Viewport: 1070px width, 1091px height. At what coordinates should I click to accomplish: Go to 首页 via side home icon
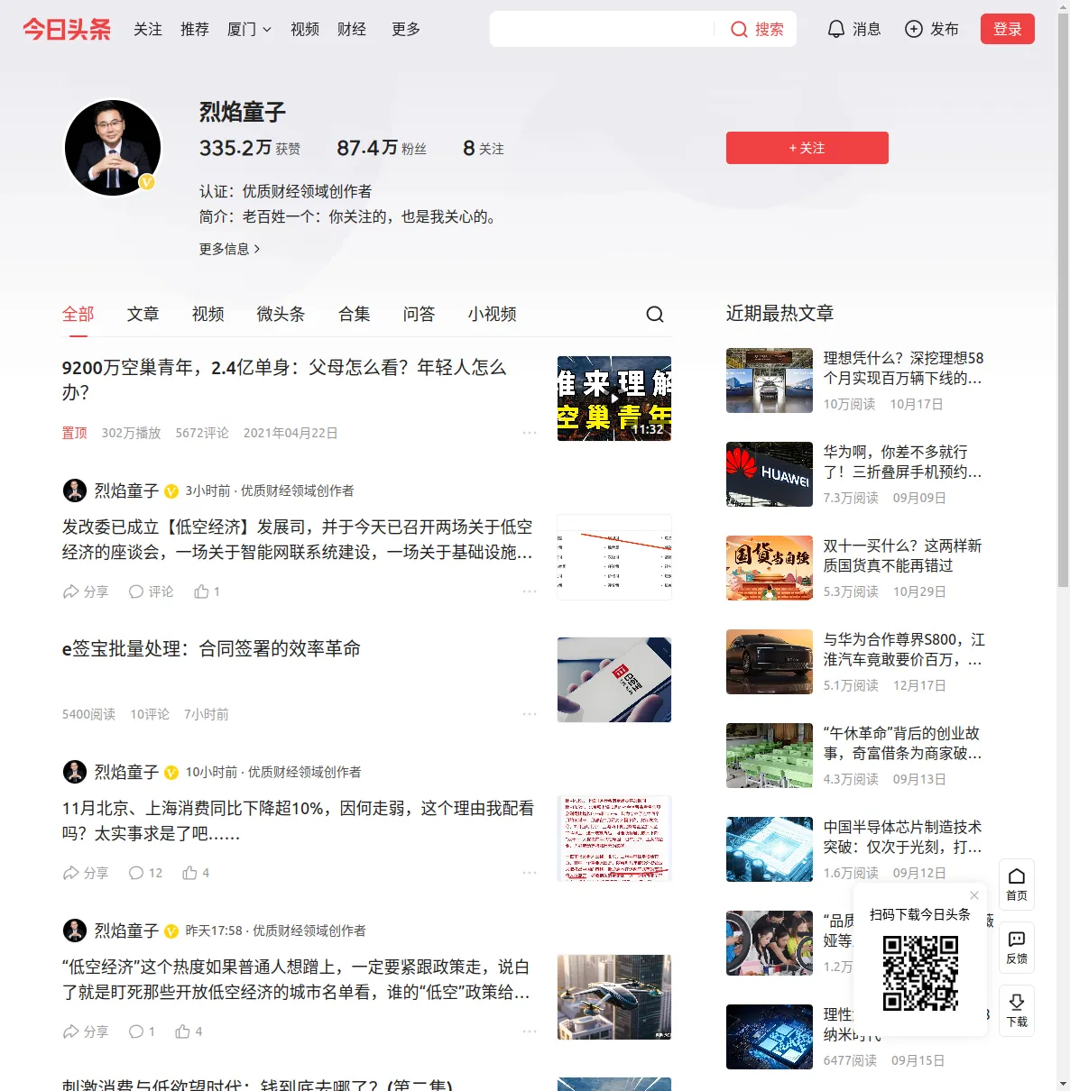pos(1017,885)
